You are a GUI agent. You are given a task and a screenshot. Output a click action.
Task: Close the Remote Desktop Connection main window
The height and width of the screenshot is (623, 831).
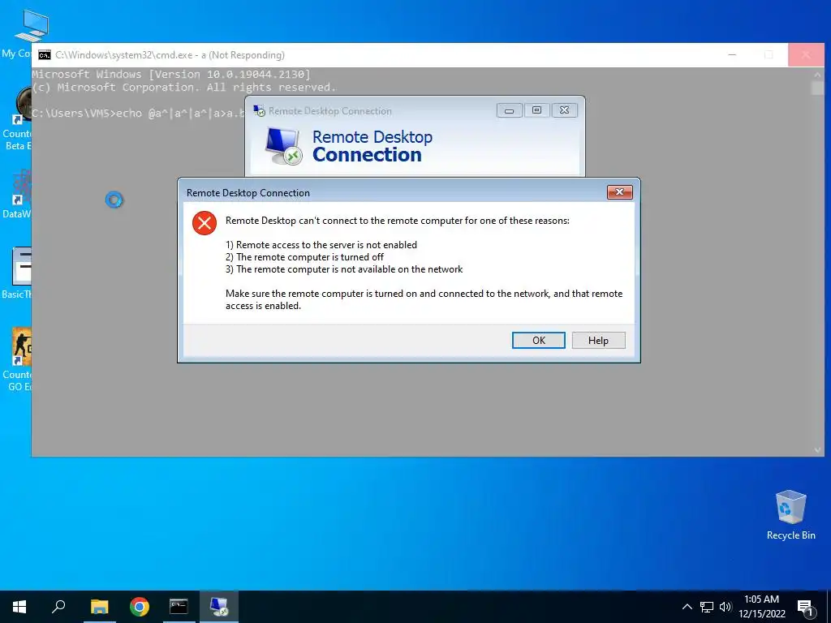[565, 110]
